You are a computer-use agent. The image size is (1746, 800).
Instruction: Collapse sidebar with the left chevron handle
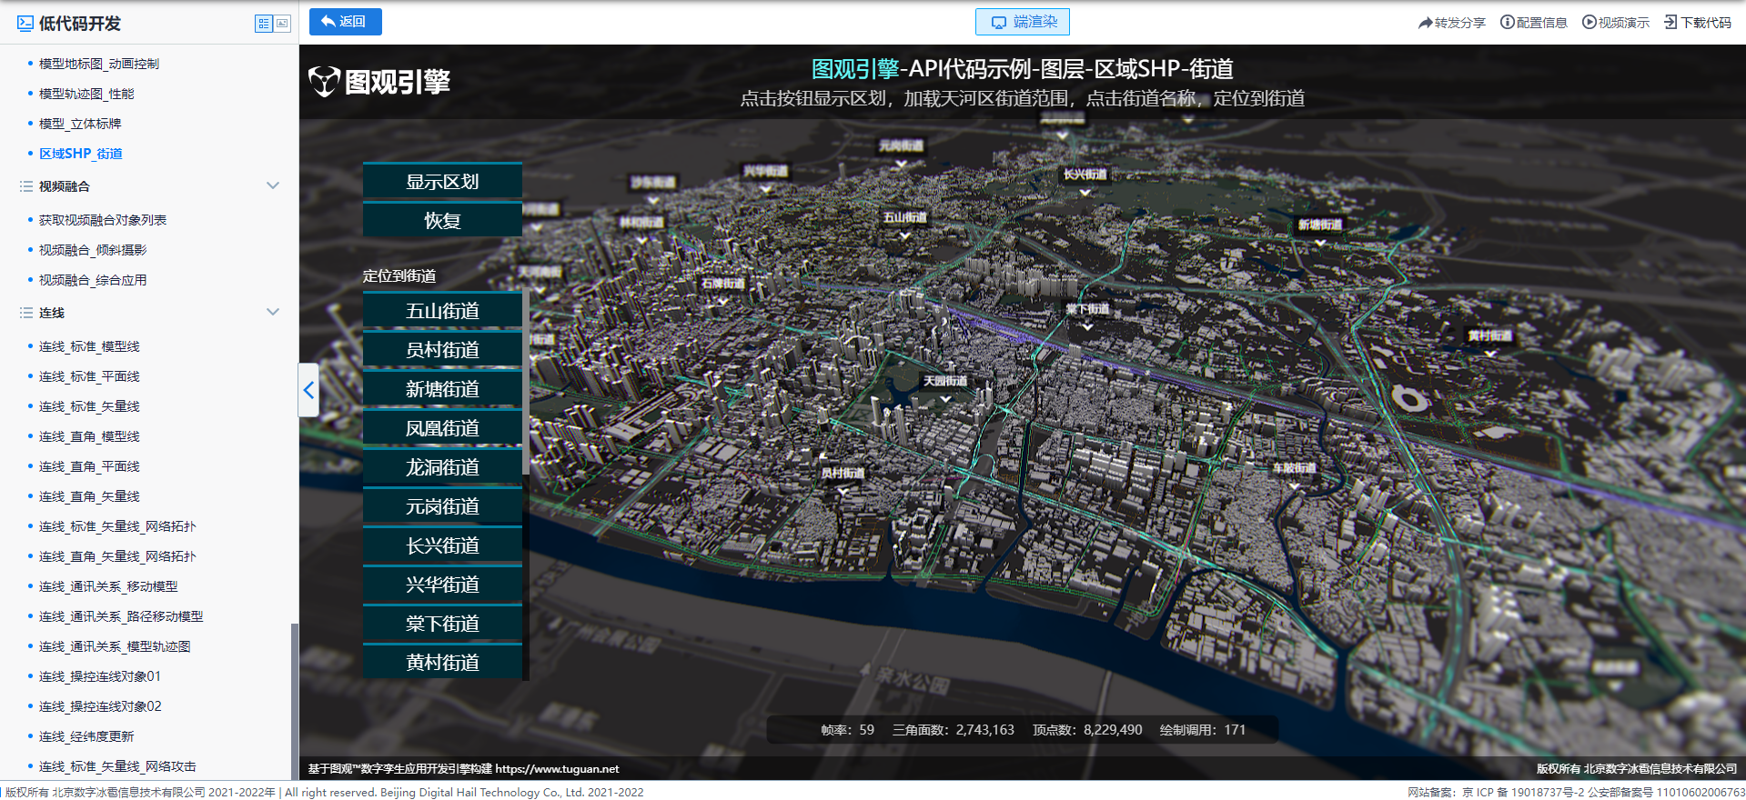tap(308, 390)
